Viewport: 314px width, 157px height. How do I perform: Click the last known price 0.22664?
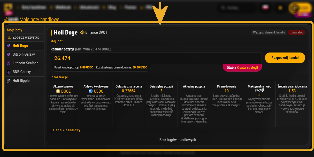click(x=129, y=91)
